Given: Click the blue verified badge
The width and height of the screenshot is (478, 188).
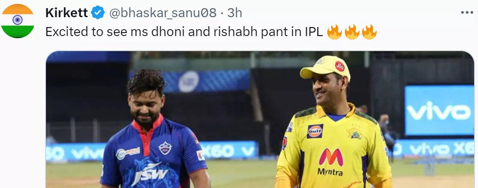Looking at the screenshot, I should [98, 13].
